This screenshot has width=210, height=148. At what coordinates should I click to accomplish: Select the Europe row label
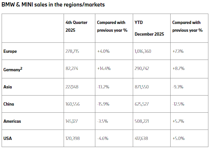(x=10, y=51)
